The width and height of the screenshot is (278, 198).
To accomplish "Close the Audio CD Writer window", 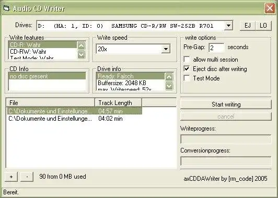I will [x=270, y=8].
